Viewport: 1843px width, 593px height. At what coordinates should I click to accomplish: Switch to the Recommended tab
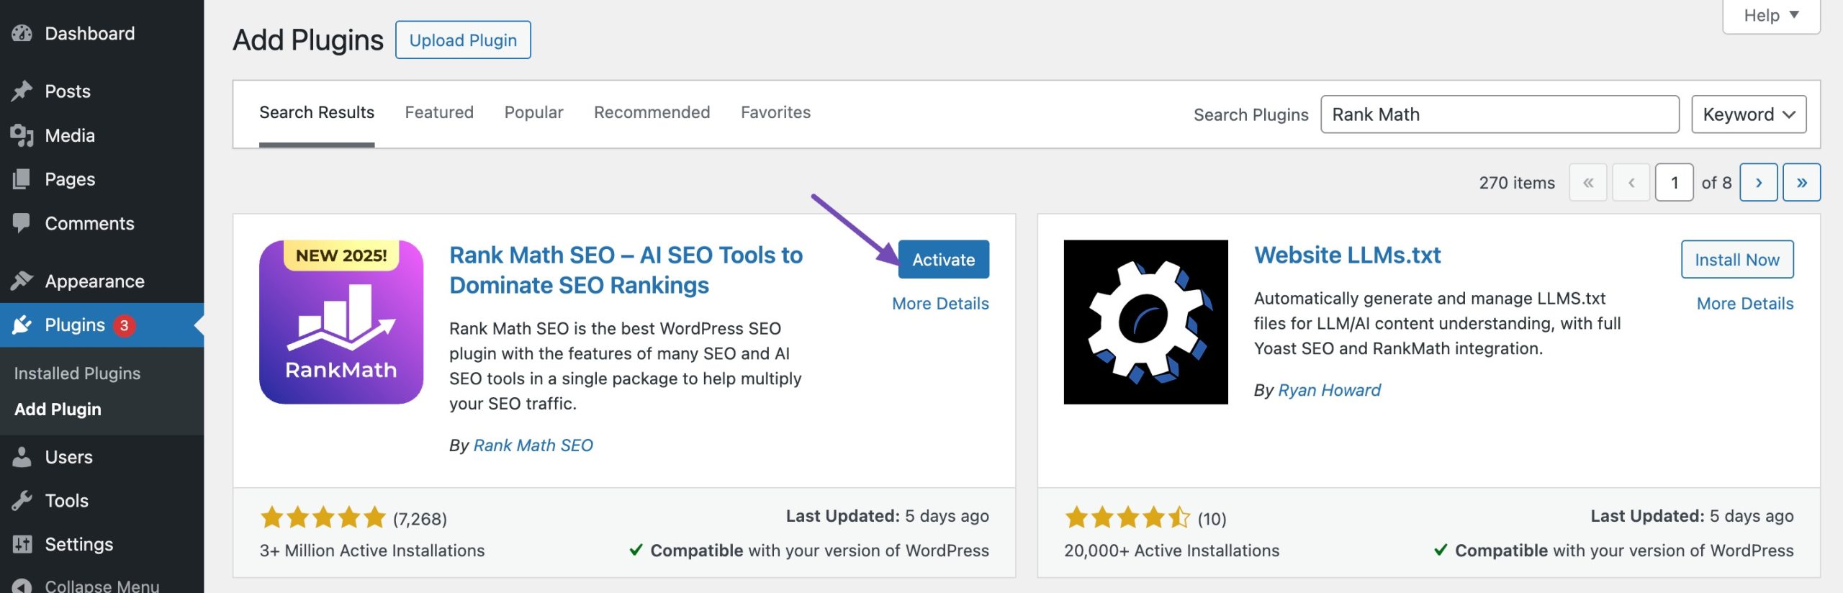(652, 112)
